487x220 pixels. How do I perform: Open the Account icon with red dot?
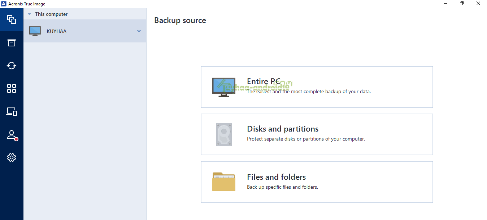[12, 135]
